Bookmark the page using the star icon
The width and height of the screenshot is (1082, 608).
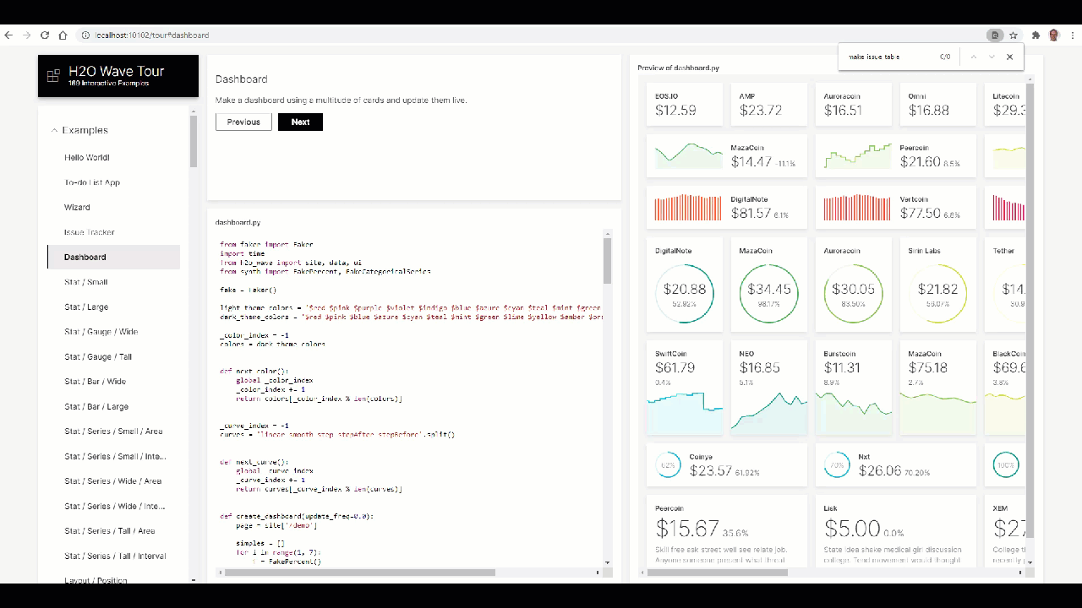pyautogui.click(x=1013, y=35)
